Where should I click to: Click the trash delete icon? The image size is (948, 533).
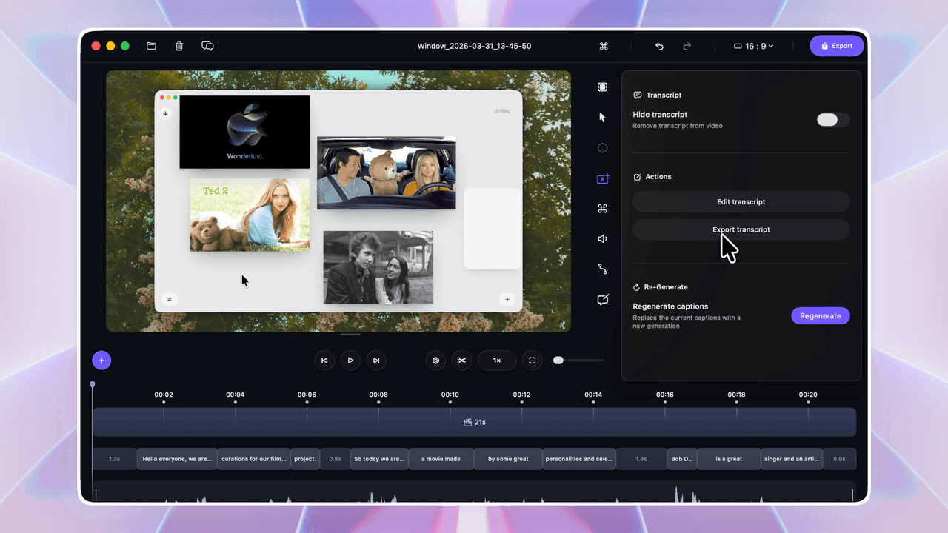coord(179,46)
